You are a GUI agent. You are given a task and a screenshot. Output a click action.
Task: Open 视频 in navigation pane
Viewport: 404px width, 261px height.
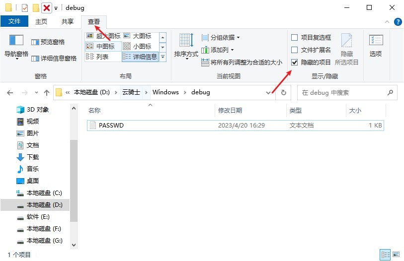pyautogui.click(x=28, y=121)
